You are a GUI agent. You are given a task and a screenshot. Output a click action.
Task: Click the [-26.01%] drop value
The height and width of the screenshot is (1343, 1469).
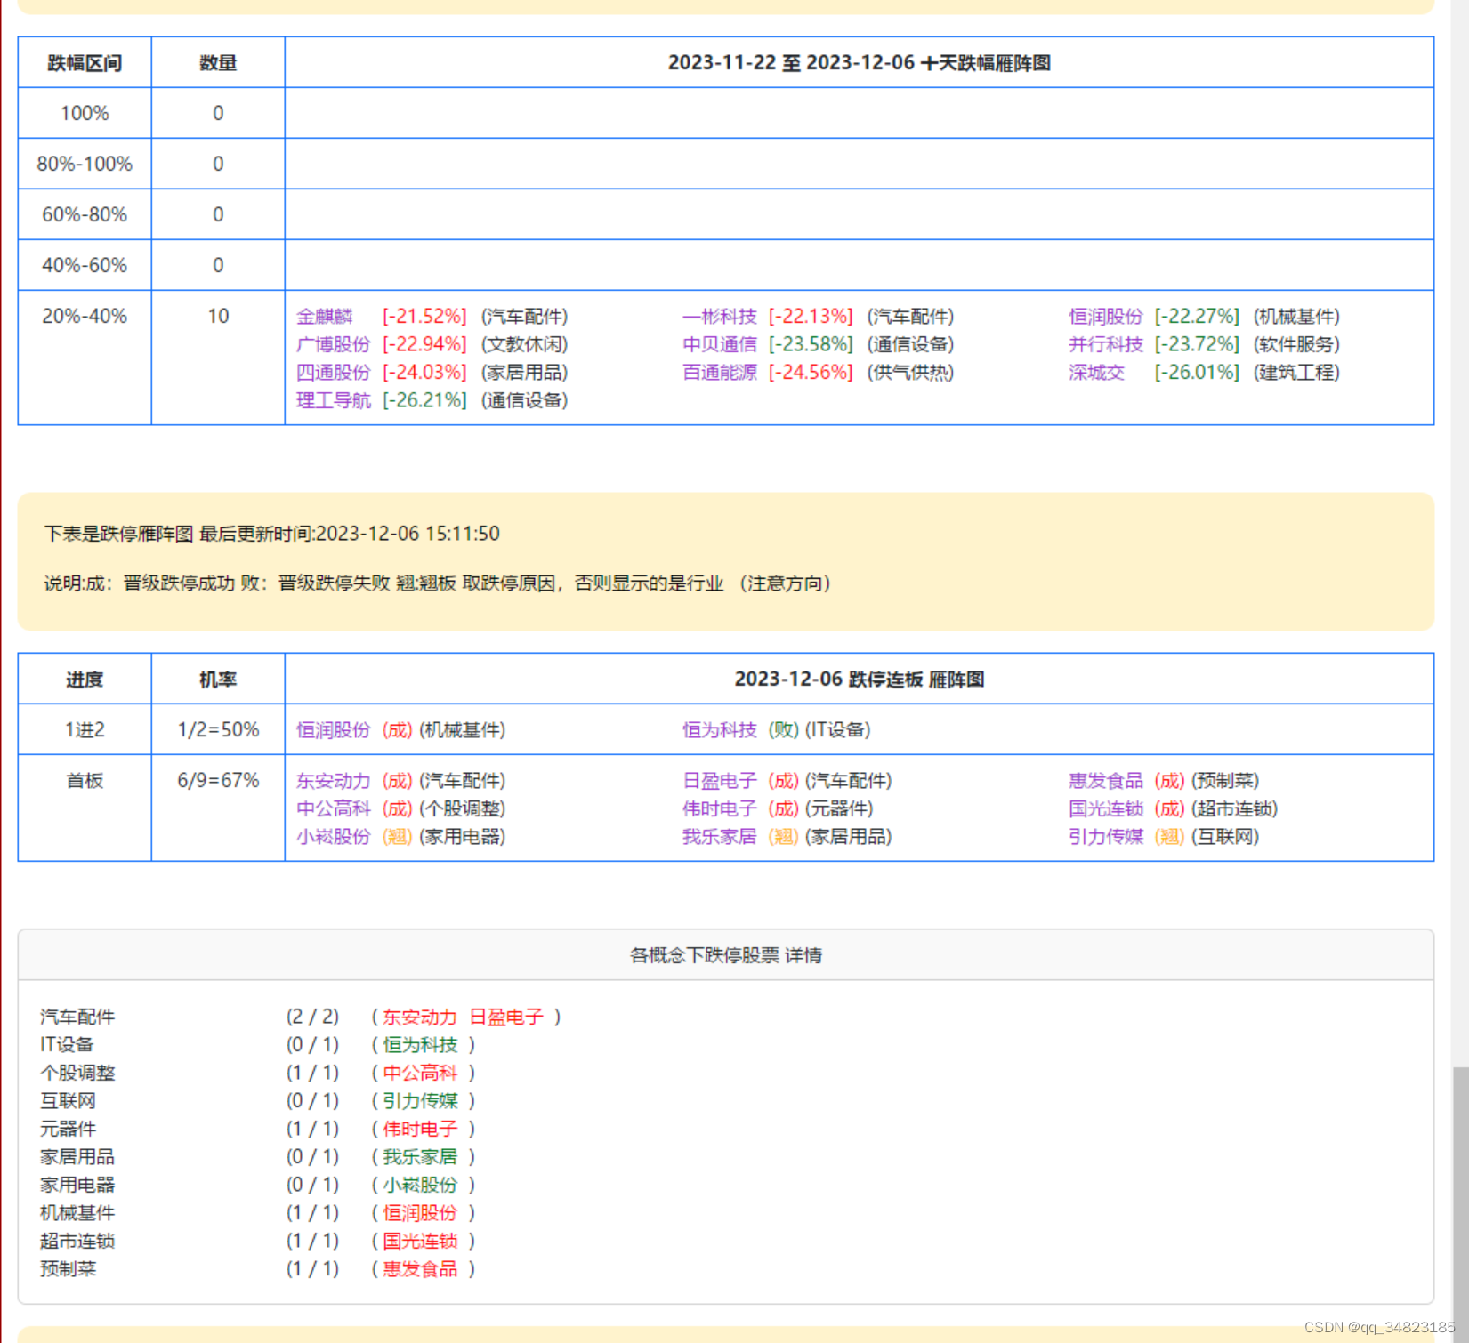(x=1197, y=373)
